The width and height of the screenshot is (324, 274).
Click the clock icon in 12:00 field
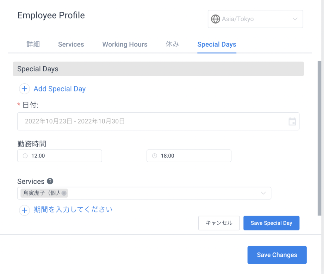25,156
